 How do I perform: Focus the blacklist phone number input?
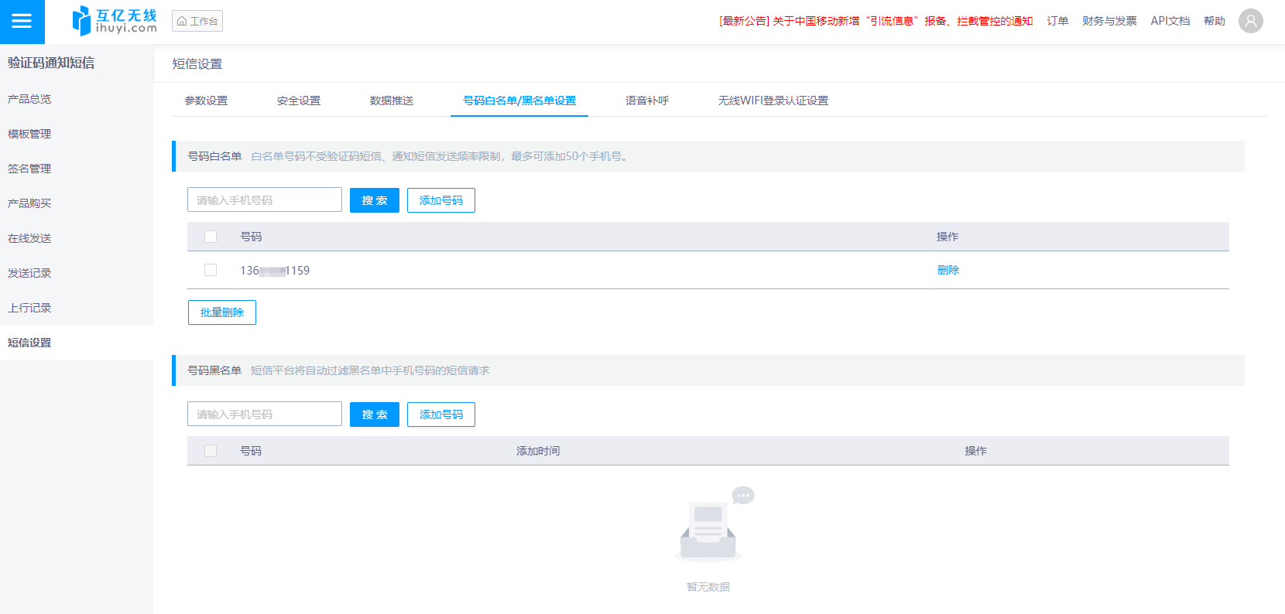coord(264,414)
